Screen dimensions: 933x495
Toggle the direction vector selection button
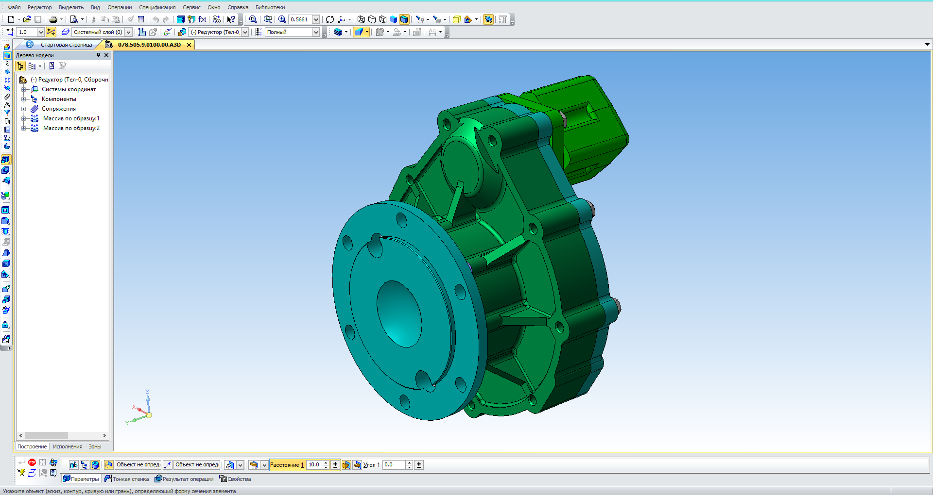168,465
